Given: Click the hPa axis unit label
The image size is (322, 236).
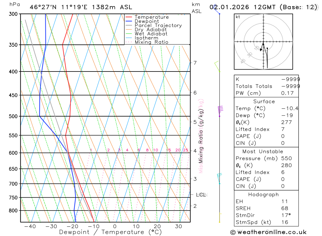Looking at the screenshot, I should point(15,4).
